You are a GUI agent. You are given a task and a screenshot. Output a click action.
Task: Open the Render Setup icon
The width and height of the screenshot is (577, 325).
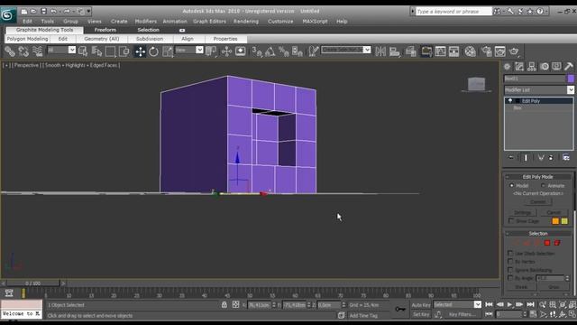[x=486, y=51]
